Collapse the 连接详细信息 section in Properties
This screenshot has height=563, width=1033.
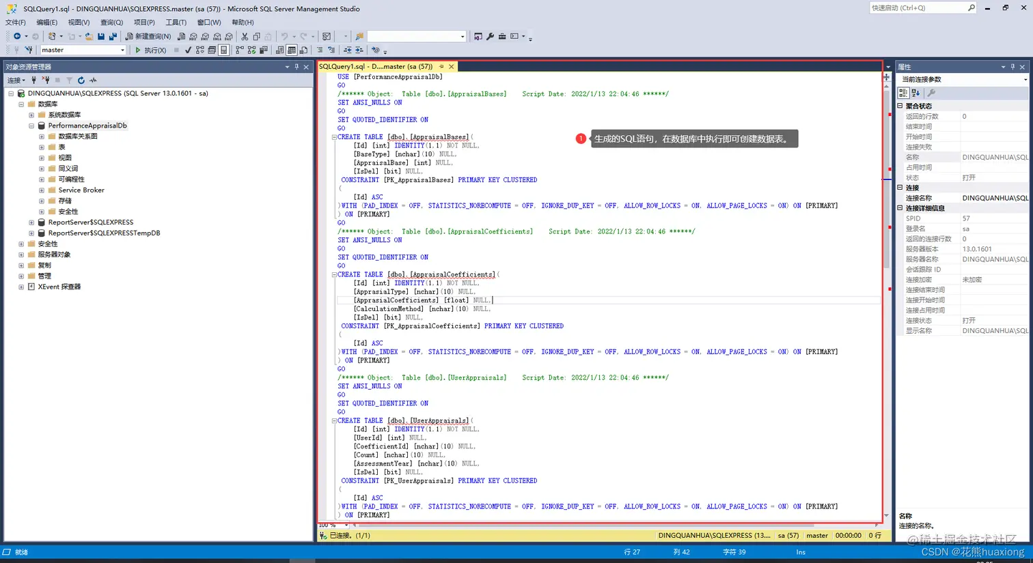pyautogui.click(x=900, y=208)
